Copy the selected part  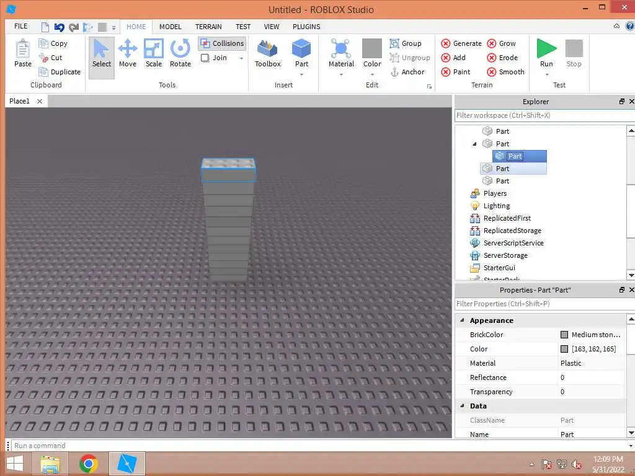(53, 43)
